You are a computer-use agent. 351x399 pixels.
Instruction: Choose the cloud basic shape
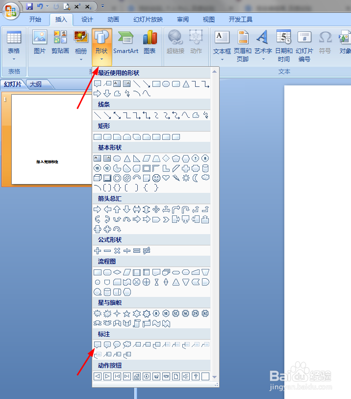pyautogui.click(x=205, y=178)
